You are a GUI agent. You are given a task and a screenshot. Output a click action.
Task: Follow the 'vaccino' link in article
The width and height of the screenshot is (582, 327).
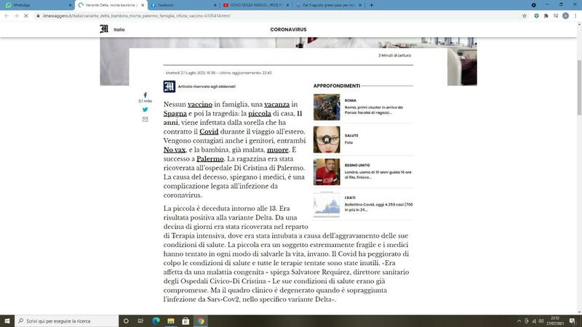coord(199,104)
